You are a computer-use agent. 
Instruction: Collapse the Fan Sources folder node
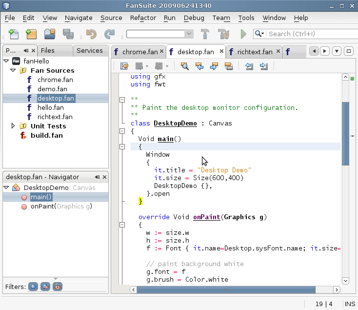[x=13, y=70]
